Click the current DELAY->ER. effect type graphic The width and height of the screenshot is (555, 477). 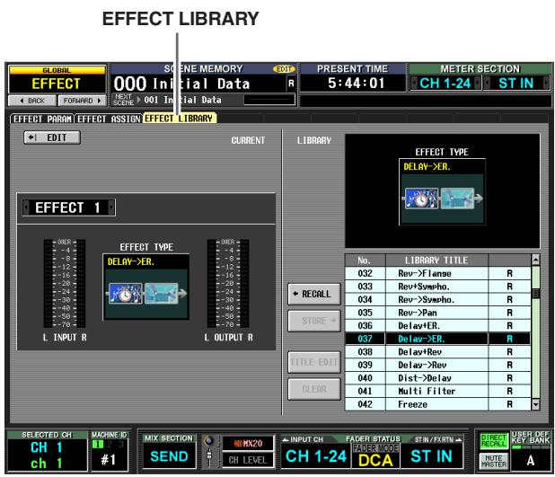pyautogui.click(x=145, y=287)
